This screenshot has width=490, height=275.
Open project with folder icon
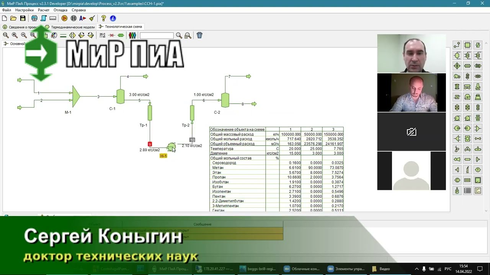(13, 18)
